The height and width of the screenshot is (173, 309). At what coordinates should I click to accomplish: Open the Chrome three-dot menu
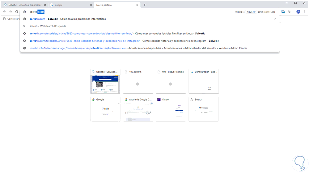coord(305,12)
